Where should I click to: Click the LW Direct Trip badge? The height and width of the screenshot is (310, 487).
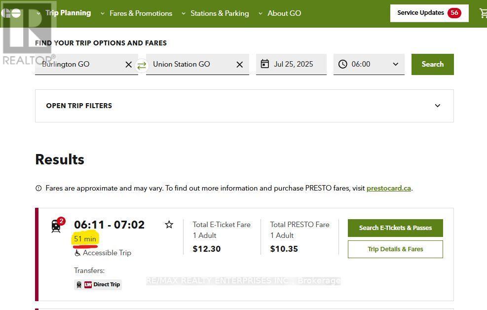[x=98, y=284]
